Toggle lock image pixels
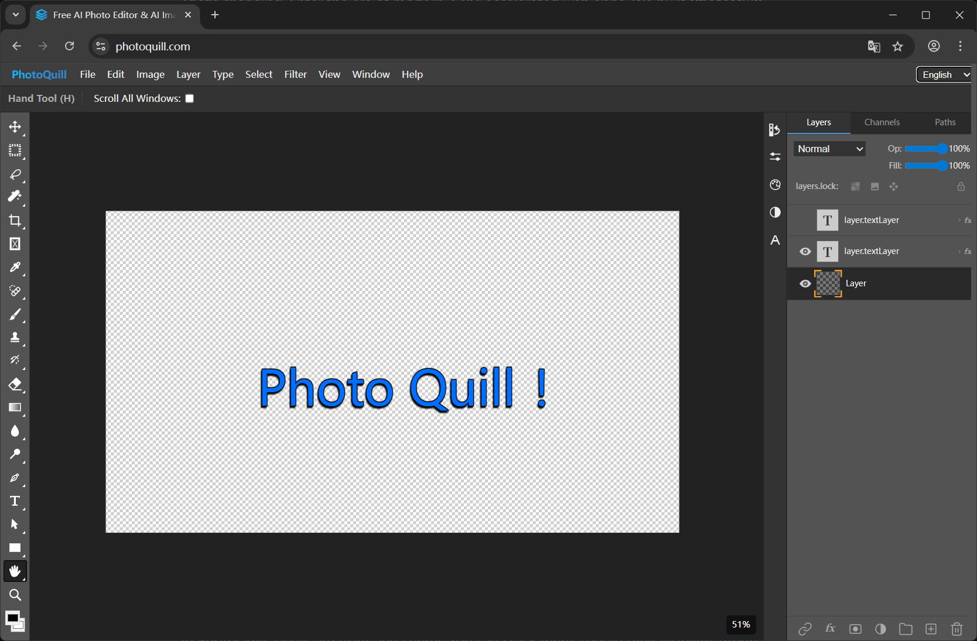 (x=874, y=186)
